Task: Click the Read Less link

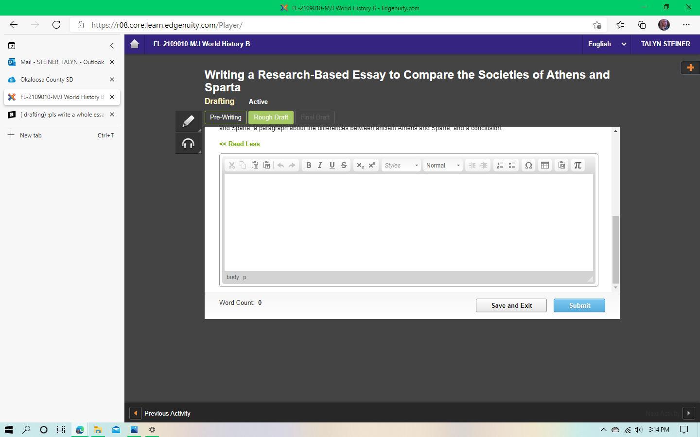Action: (x=240, y=144)
